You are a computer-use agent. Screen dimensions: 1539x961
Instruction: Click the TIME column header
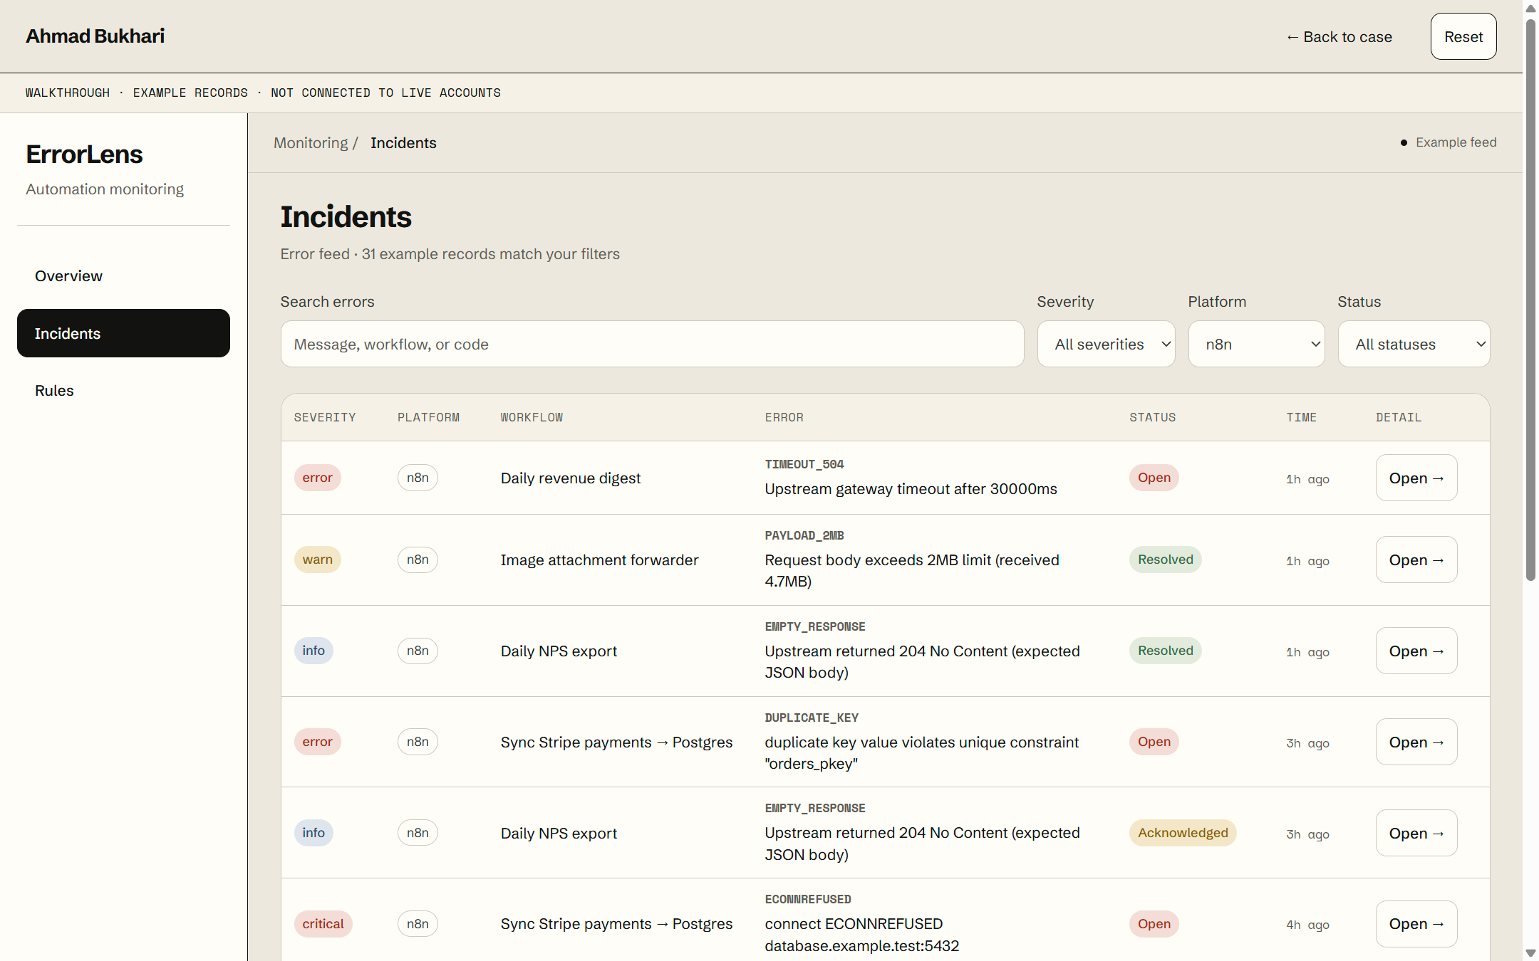[x=1301, y=417]
